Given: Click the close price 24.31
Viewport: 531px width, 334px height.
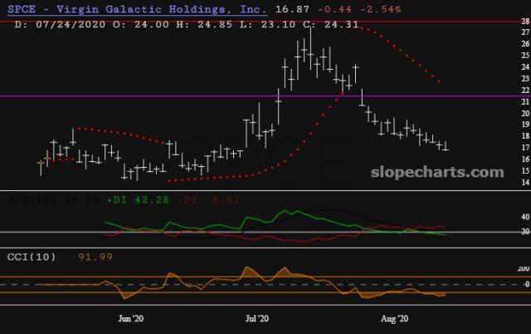Looking at the screenshot, I should click(x=341, y=24).
